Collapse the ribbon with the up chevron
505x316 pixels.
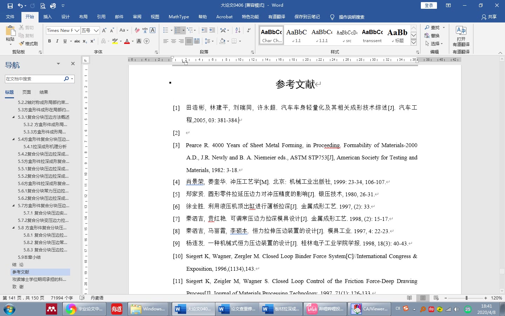pos(500,53)
